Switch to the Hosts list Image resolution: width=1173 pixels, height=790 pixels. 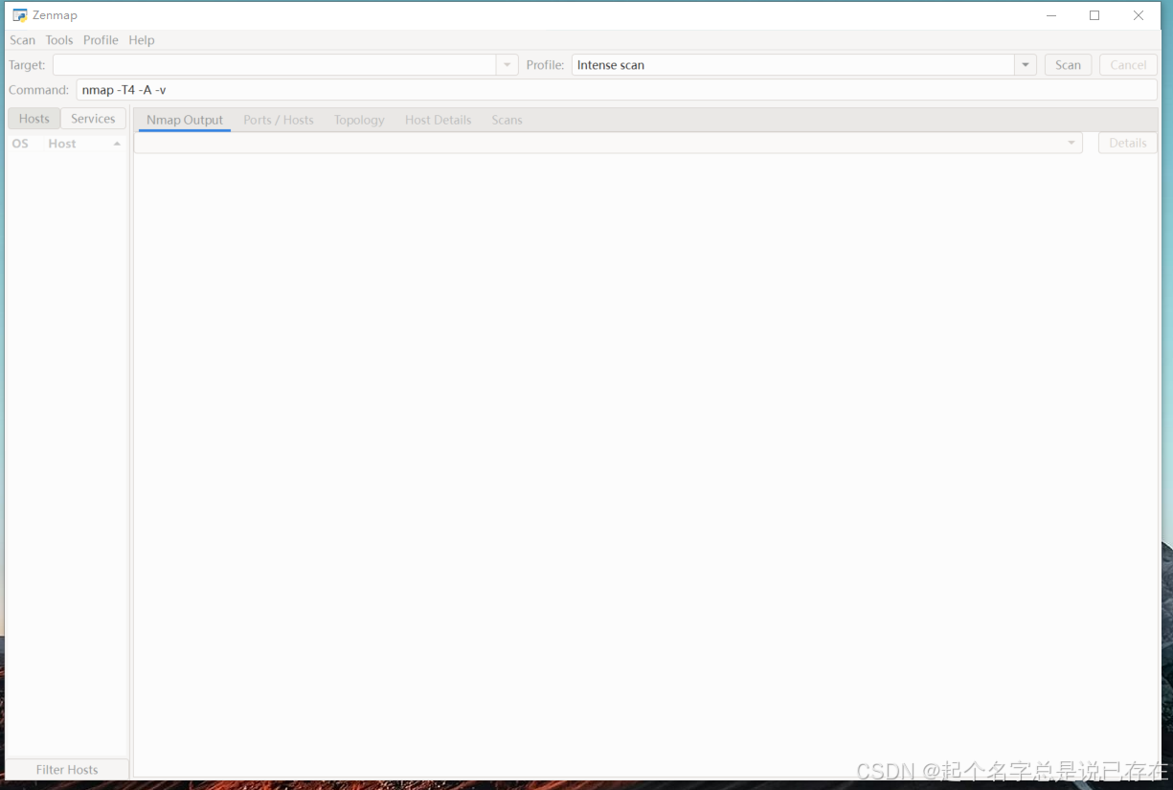point(34,119)
